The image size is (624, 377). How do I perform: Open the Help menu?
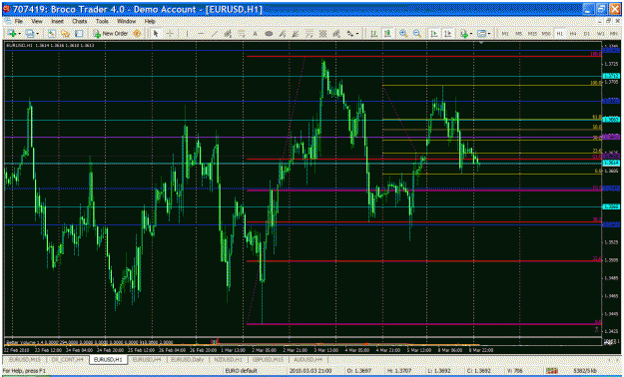pos(150,21)
